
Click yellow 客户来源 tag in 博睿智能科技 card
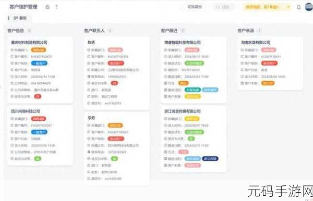192,96
